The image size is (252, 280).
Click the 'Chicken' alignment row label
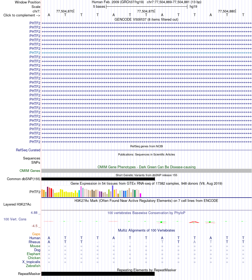pyautogui.click(x=34, y=258)
